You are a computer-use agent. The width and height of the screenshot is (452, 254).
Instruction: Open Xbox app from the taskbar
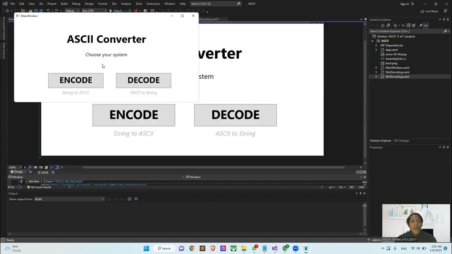pos(233,248)
